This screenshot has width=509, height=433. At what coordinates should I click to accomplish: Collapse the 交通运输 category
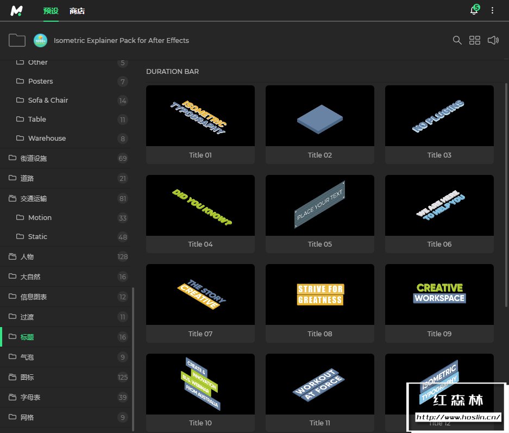[x=65, y=198]
